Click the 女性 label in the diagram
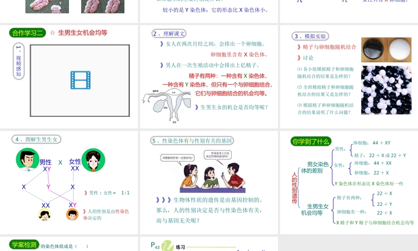The height and width of the screenshot is (251, 418). [75, 161]
